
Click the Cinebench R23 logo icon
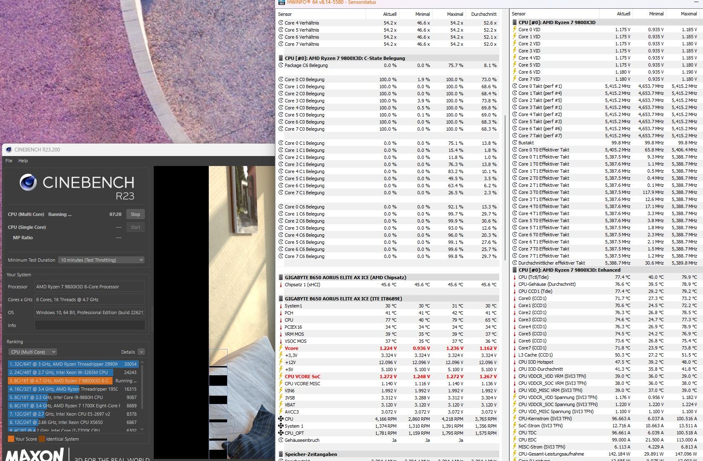click(28, 182)
